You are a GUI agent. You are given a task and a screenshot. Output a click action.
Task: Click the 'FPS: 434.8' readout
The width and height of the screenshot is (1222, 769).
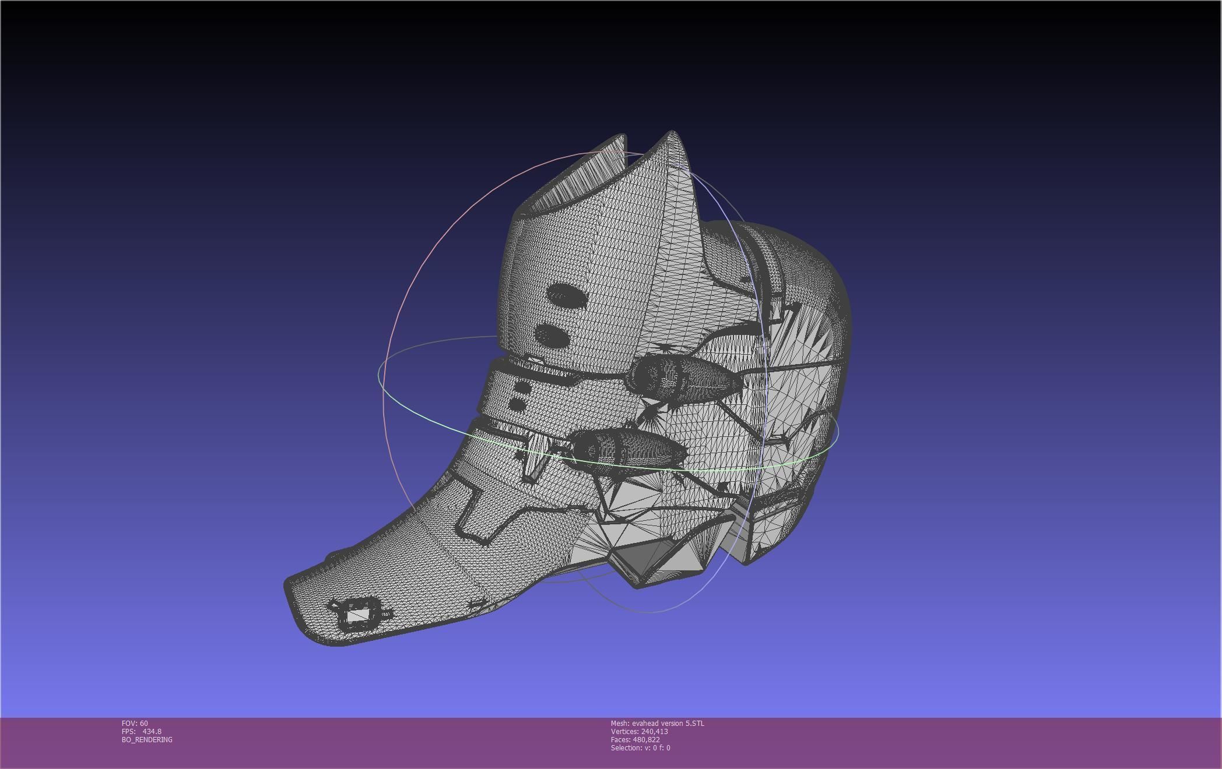pyautogui.click(x=142, y=731)
